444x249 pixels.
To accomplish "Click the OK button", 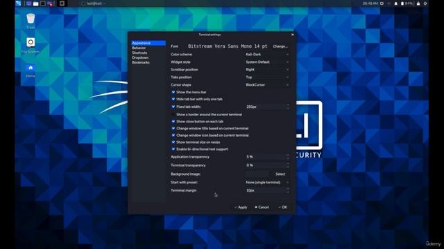I will (282, 207).
